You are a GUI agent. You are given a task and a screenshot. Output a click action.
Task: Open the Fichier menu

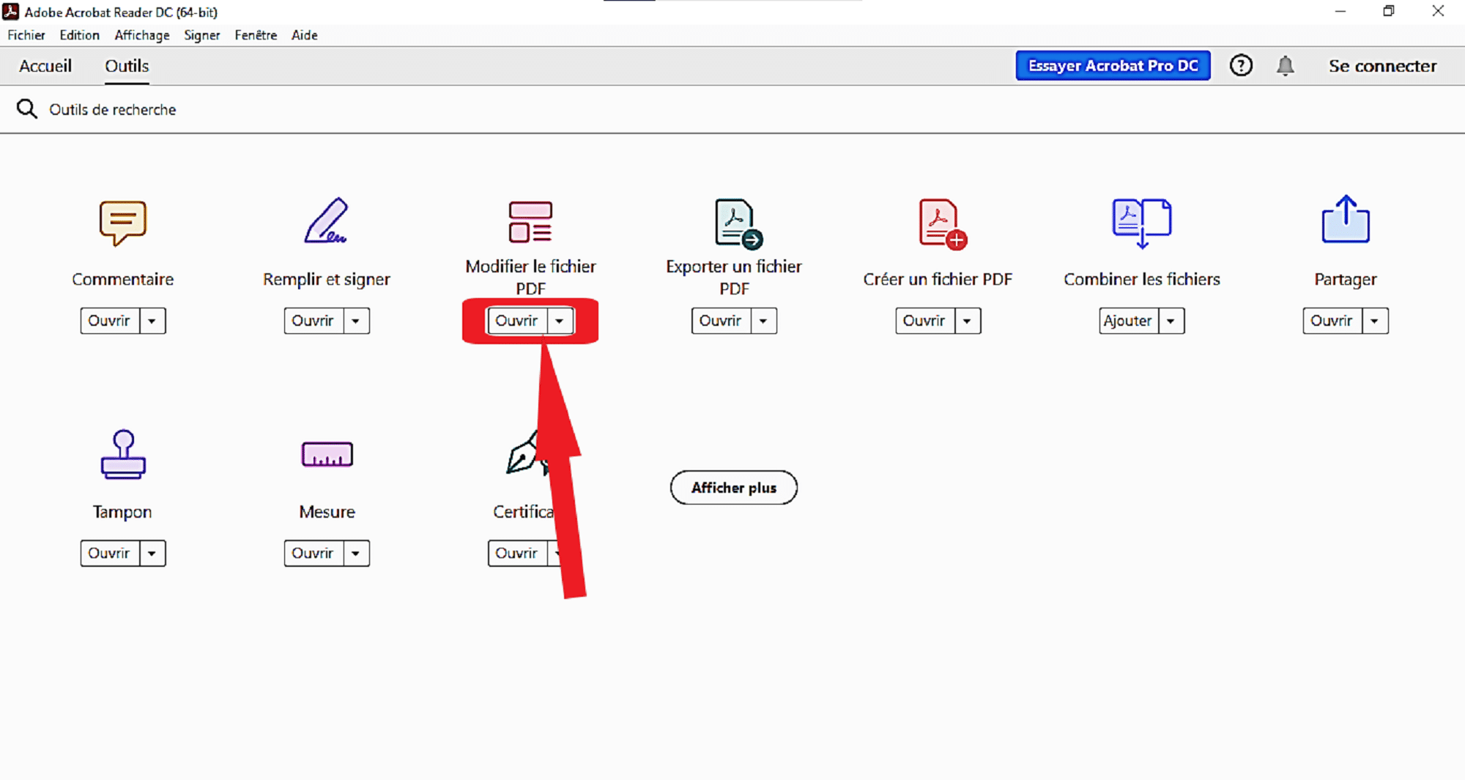tap(26, 35)
